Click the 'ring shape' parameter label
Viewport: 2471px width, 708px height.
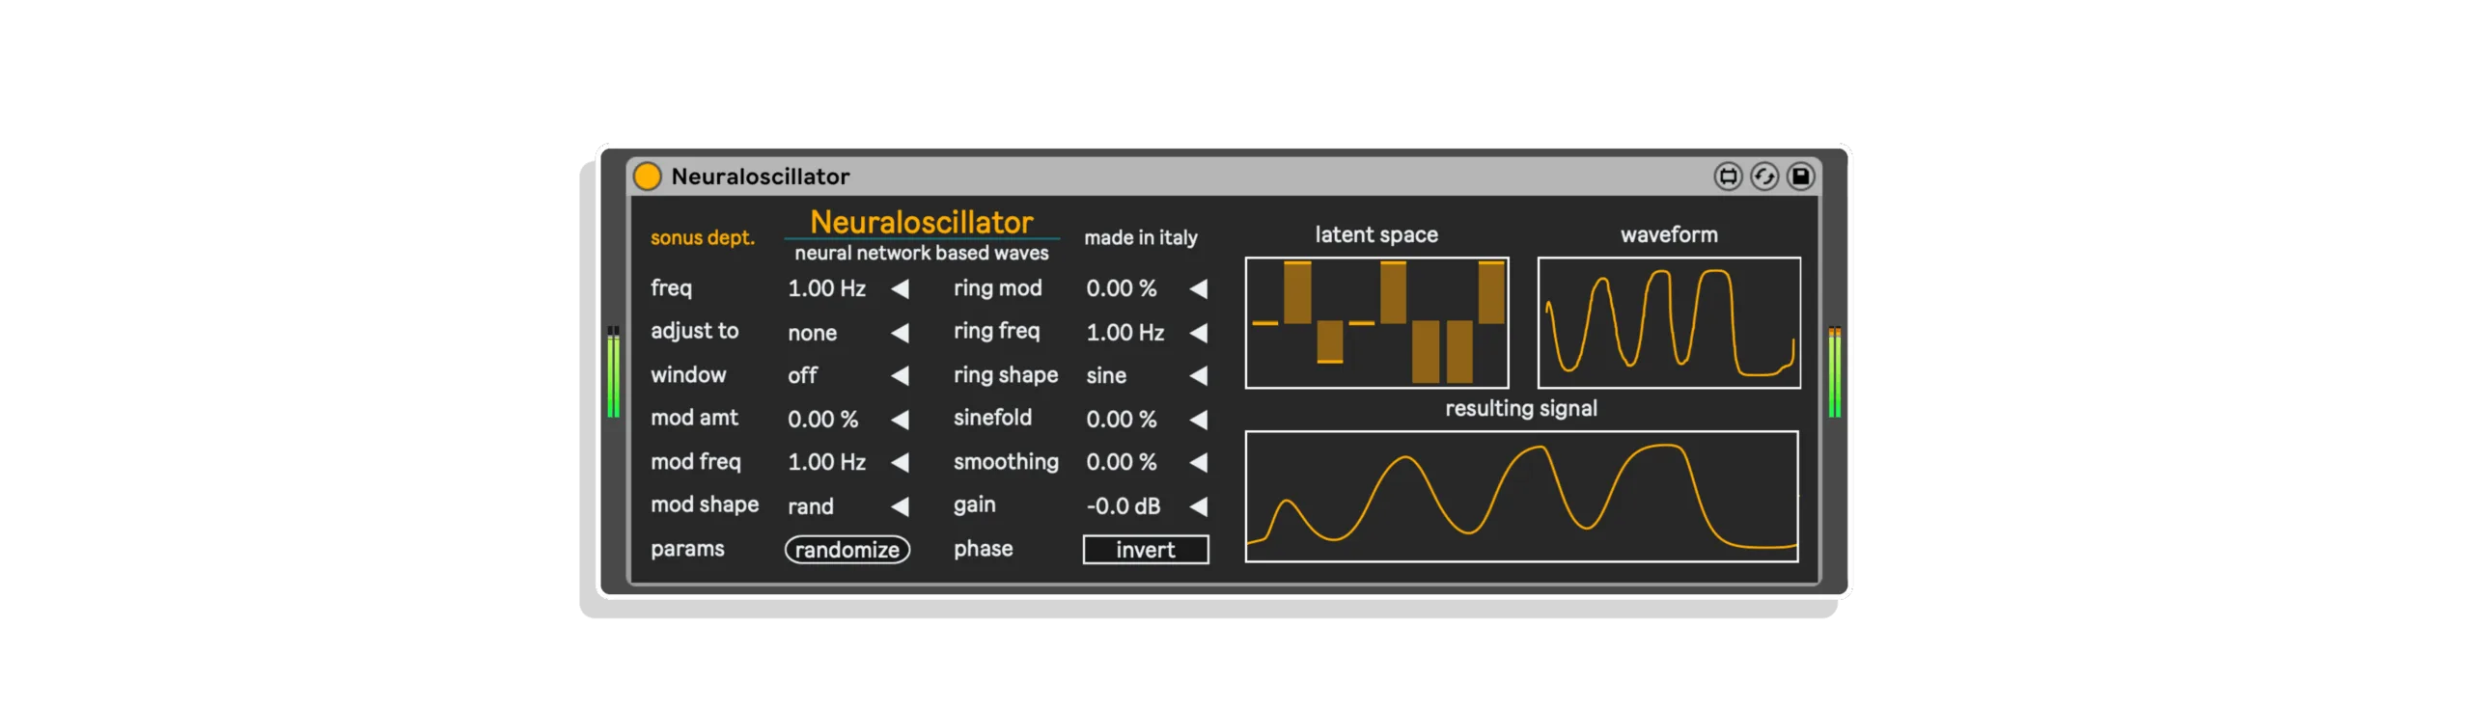click(x=1005, y=375)
